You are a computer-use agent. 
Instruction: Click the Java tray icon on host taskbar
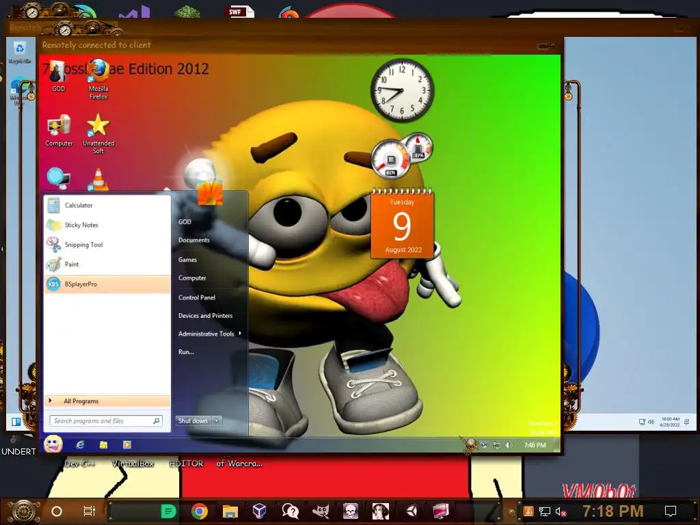point(528,511)
